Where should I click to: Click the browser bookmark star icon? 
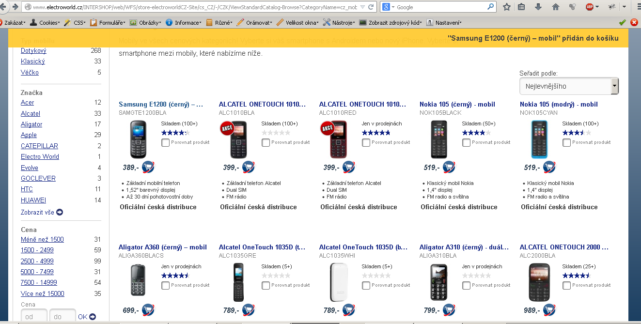click(x=506, y=7)
